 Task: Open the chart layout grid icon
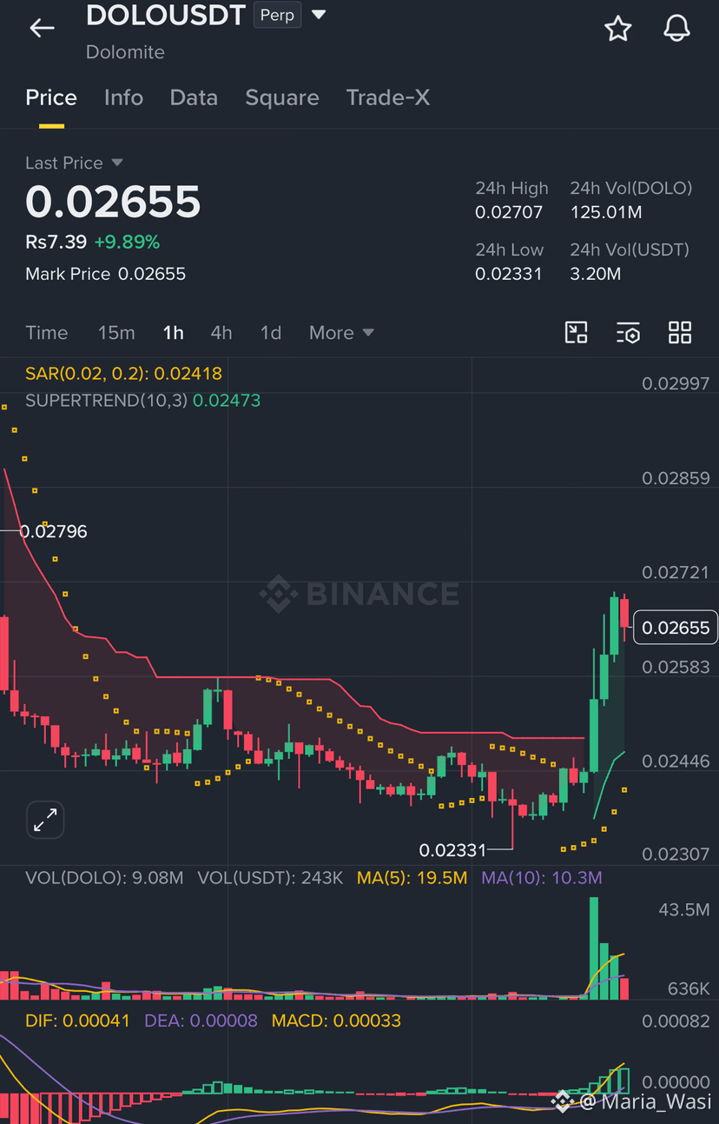tap(680, 332)
